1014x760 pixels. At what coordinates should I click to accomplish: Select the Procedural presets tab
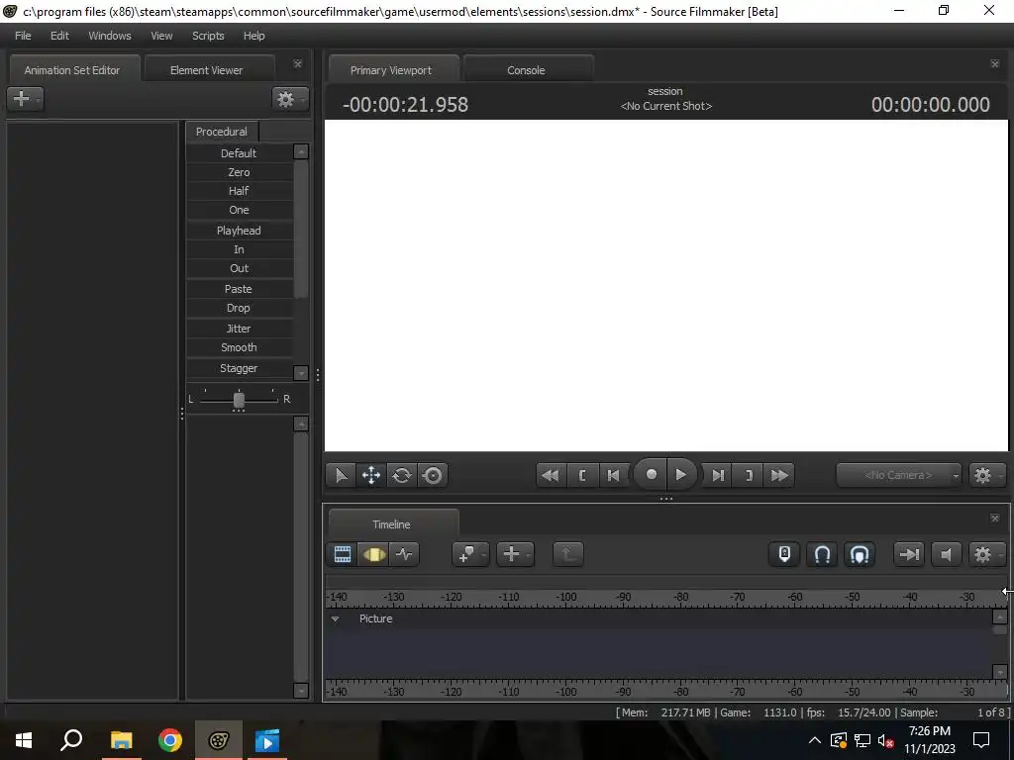click(x=221, y=132)
